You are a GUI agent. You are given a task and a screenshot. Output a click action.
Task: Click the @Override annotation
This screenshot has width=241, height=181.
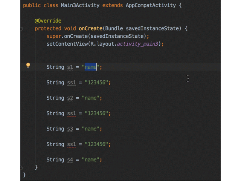[48, 21]
